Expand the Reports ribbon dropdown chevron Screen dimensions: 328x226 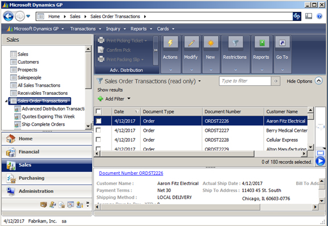262,70
